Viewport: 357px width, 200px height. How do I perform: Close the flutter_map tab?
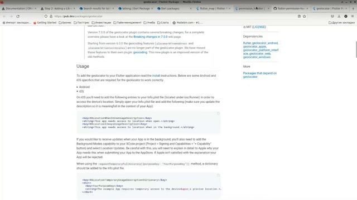(x=229, y=8)
